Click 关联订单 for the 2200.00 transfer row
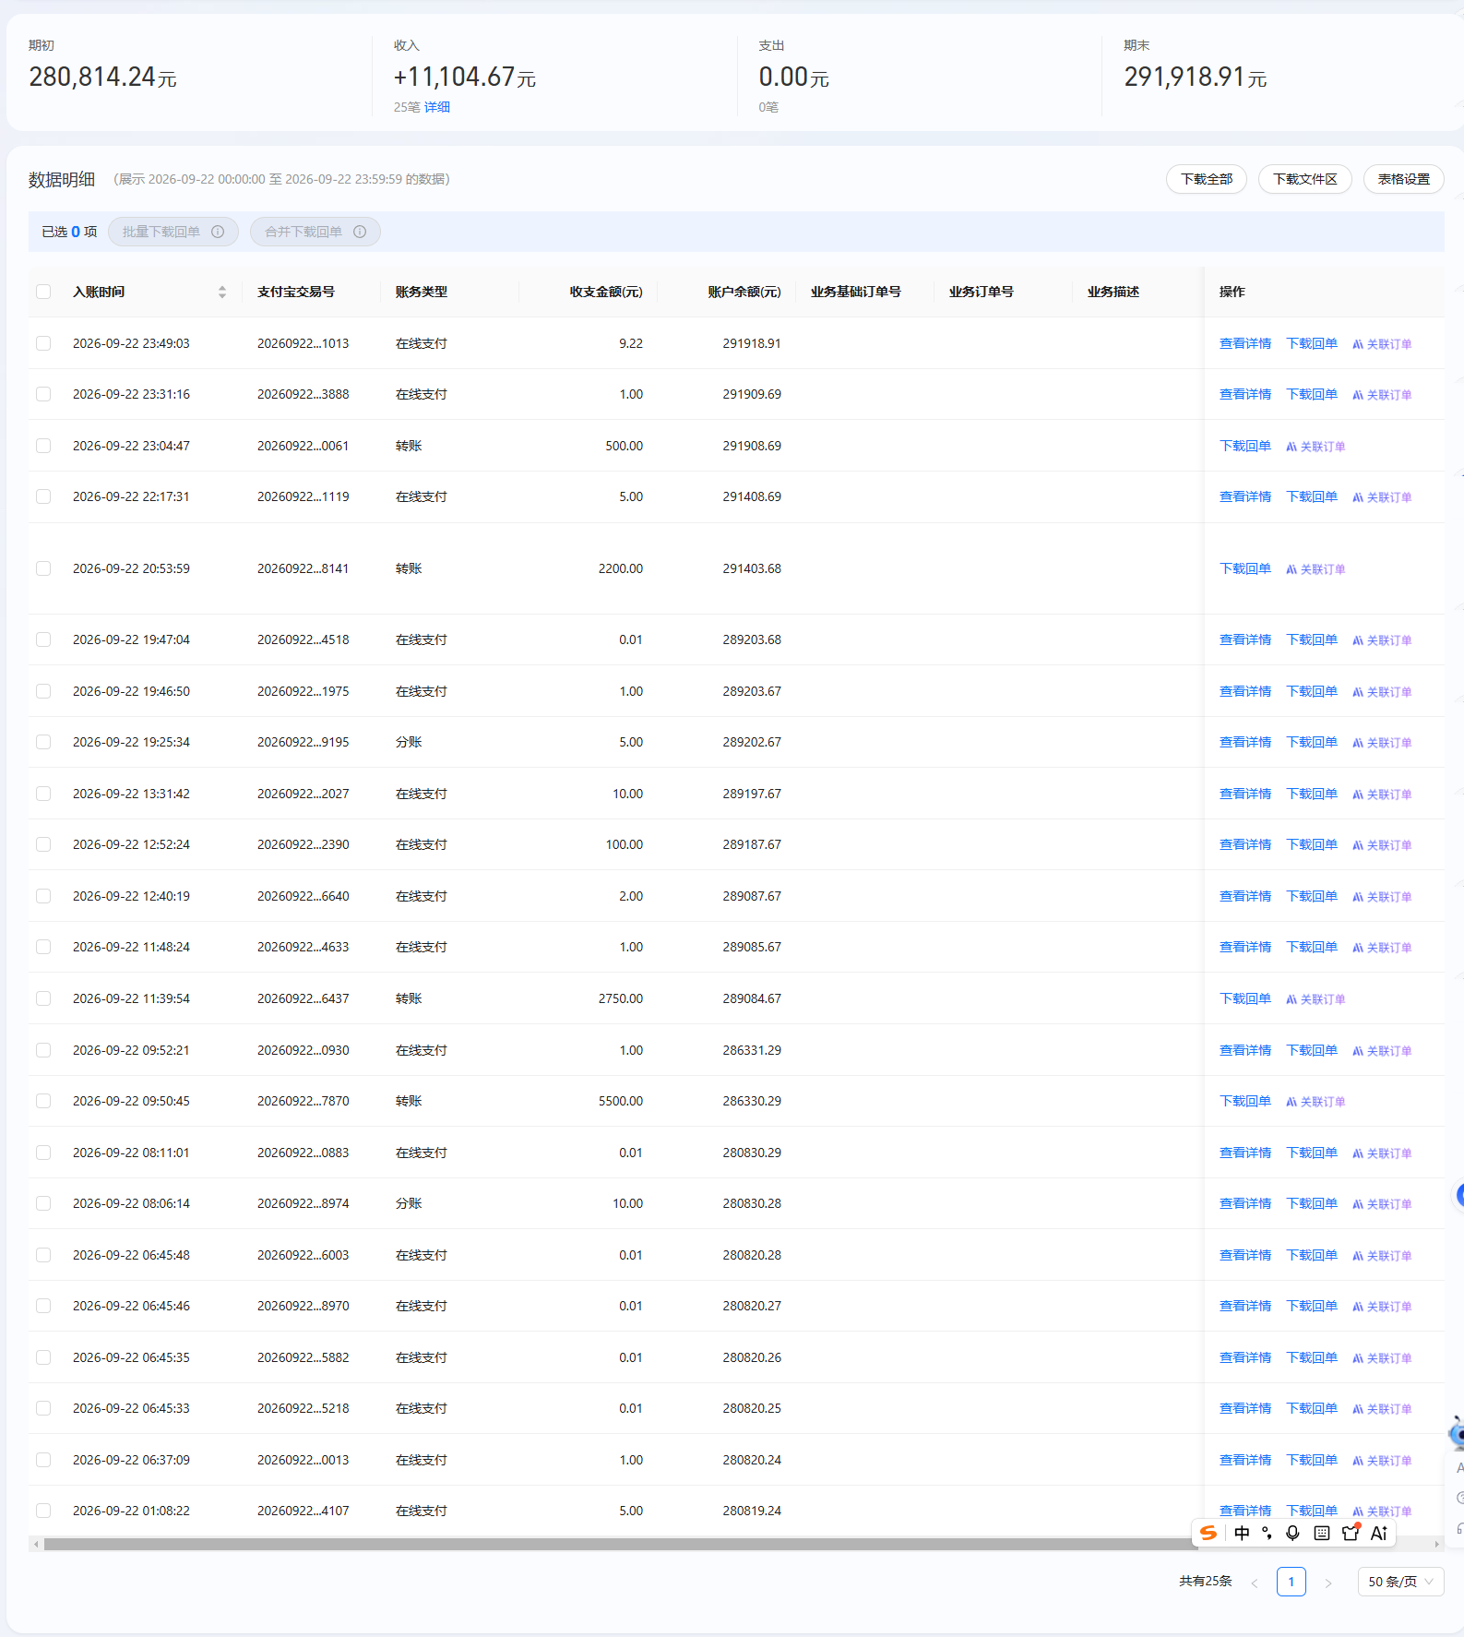 (1315, 569)
